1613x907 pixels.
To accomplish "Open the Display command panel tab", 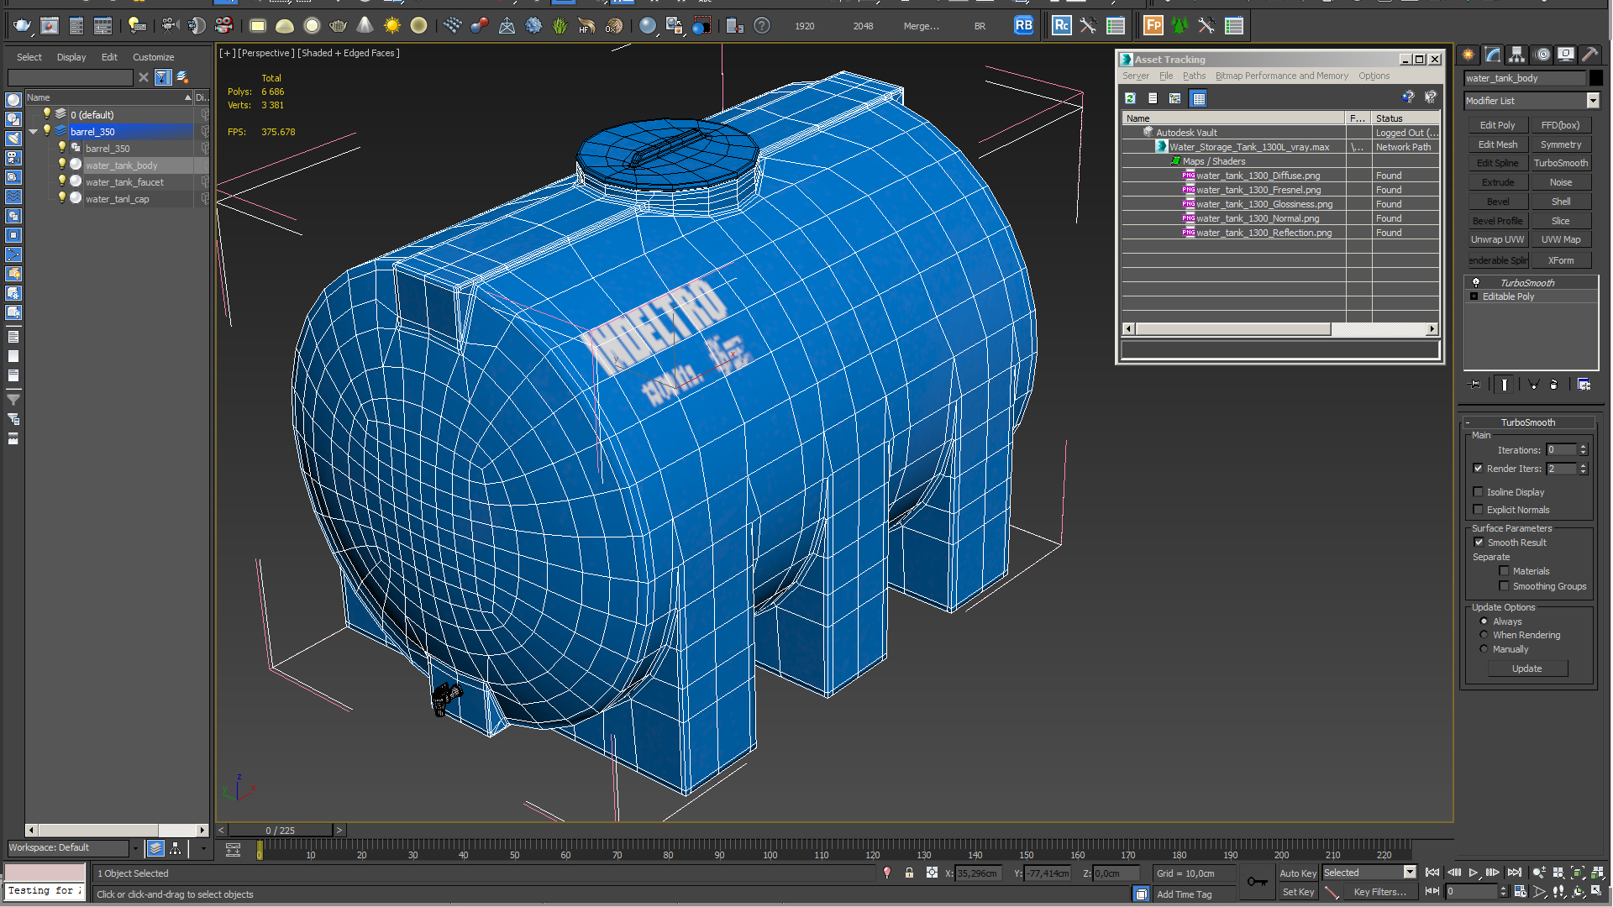I will [1566, 55].
